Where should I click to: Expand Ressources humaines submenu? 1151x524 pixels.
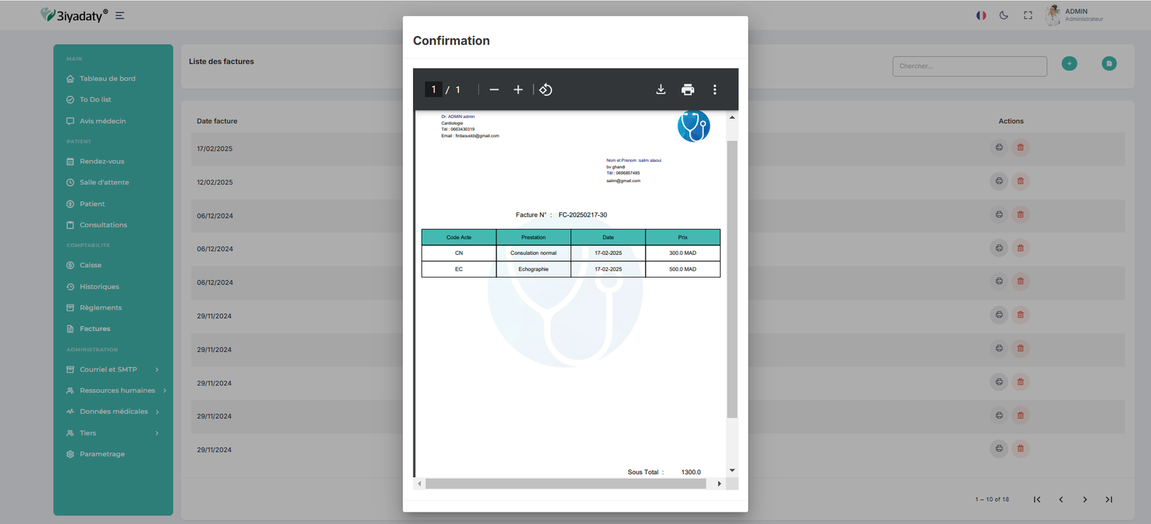pyautogui.click(x=117, y=391)
